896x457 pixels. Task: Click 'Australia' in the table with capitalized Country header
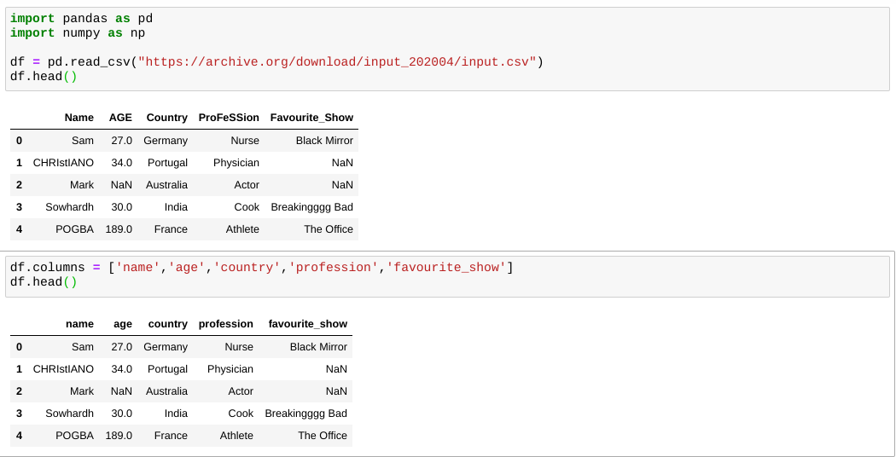(167, 185)
